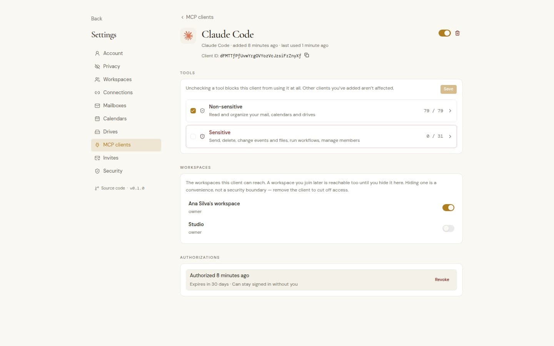Click the Security shield icon in sidebar
Screen dimensions: 554x346
click(97, 171)
